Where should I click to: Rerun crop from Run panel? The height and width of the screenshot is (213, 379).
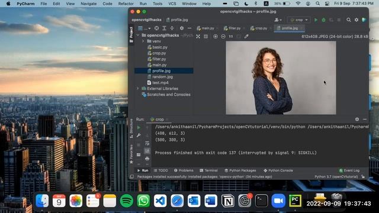(139, 128)
